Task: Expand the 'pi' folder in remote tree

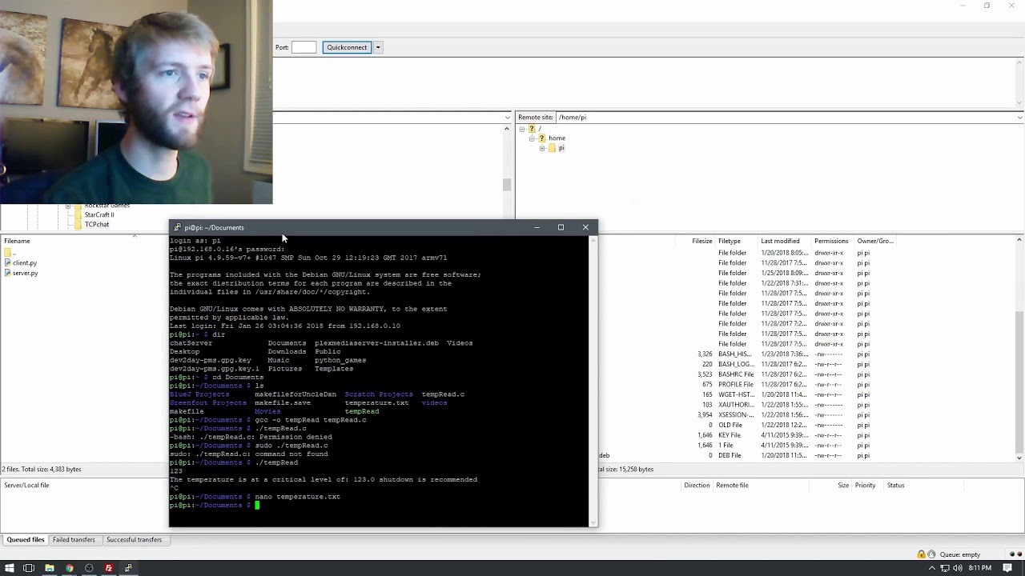Action: pos(542,148)
